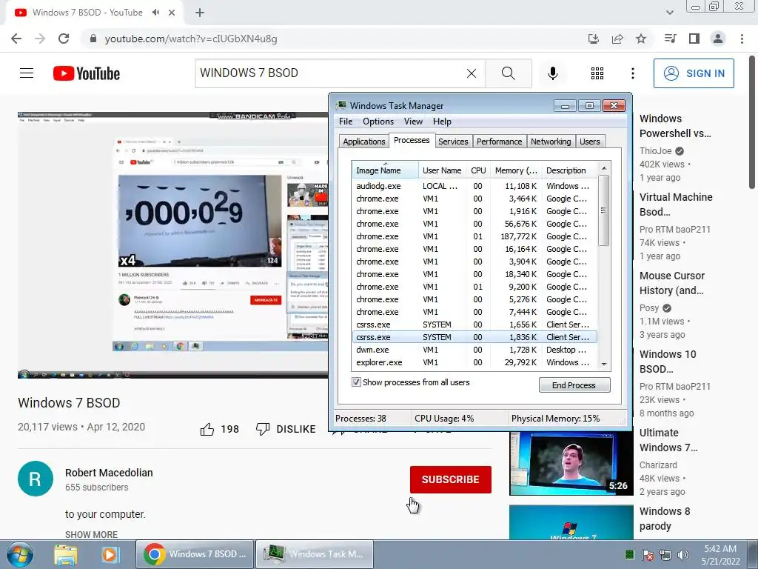This screenshot has height=569, width=758.
Task: Open Task Manager Help menu
Action: [x=442, y=122]
